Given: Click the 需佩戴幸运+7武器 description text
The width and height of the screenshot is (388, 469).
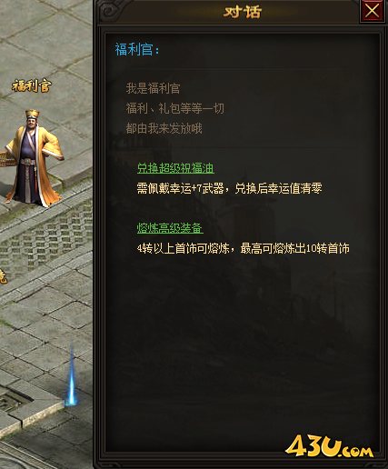Looking at the screenshot, I should pyautogui.click(x=180, y=188).
